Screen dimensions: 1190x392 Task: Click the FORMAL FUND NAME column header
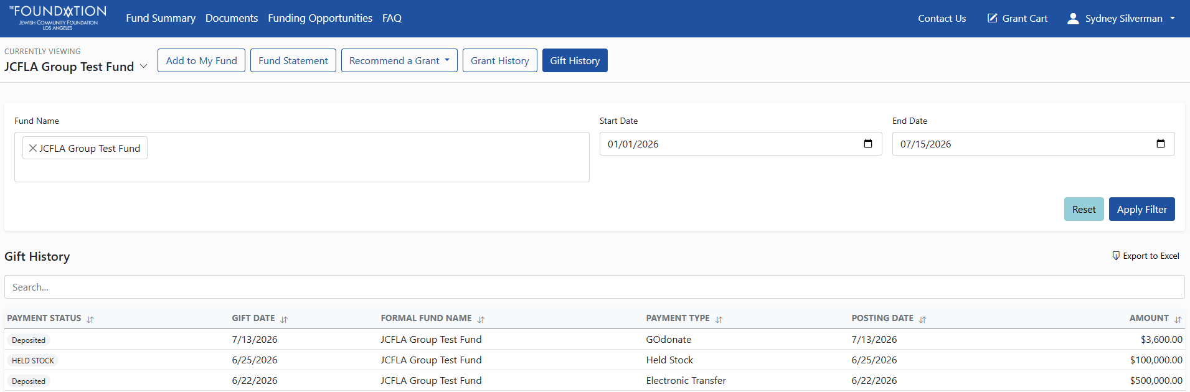point(426,318)
